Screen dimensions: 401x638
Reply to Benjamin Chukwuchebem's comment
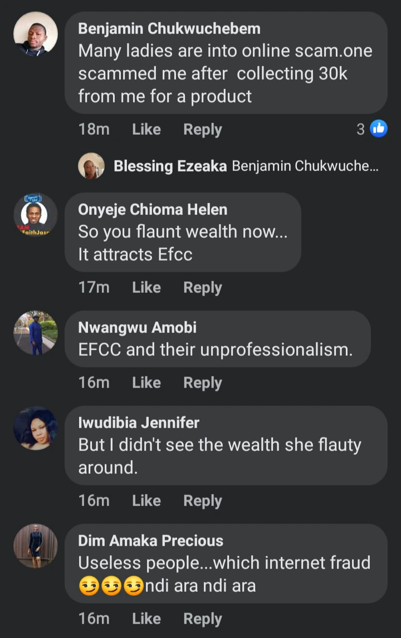[x=203, y=130]
